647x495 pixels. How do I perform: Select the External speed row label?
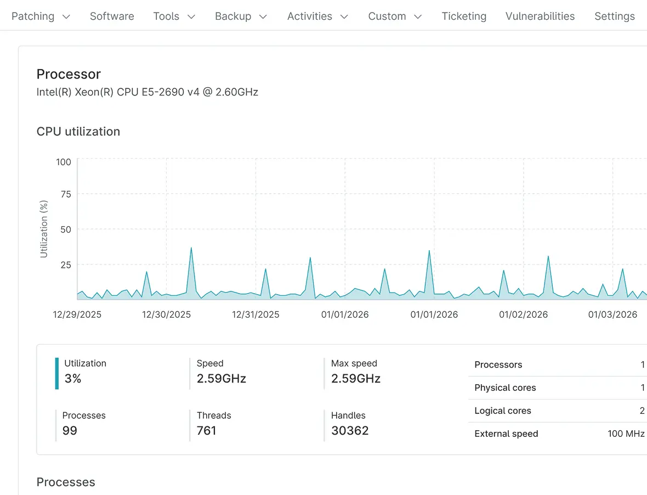coord(506,434)
